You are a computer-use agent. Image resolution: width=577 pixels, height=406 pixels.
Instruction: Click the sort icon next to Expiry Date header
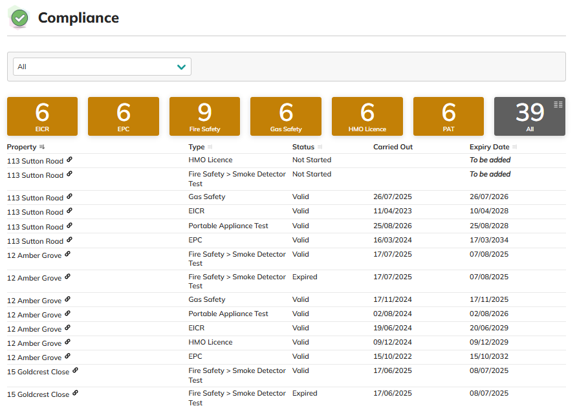click(x=515, y=147)
